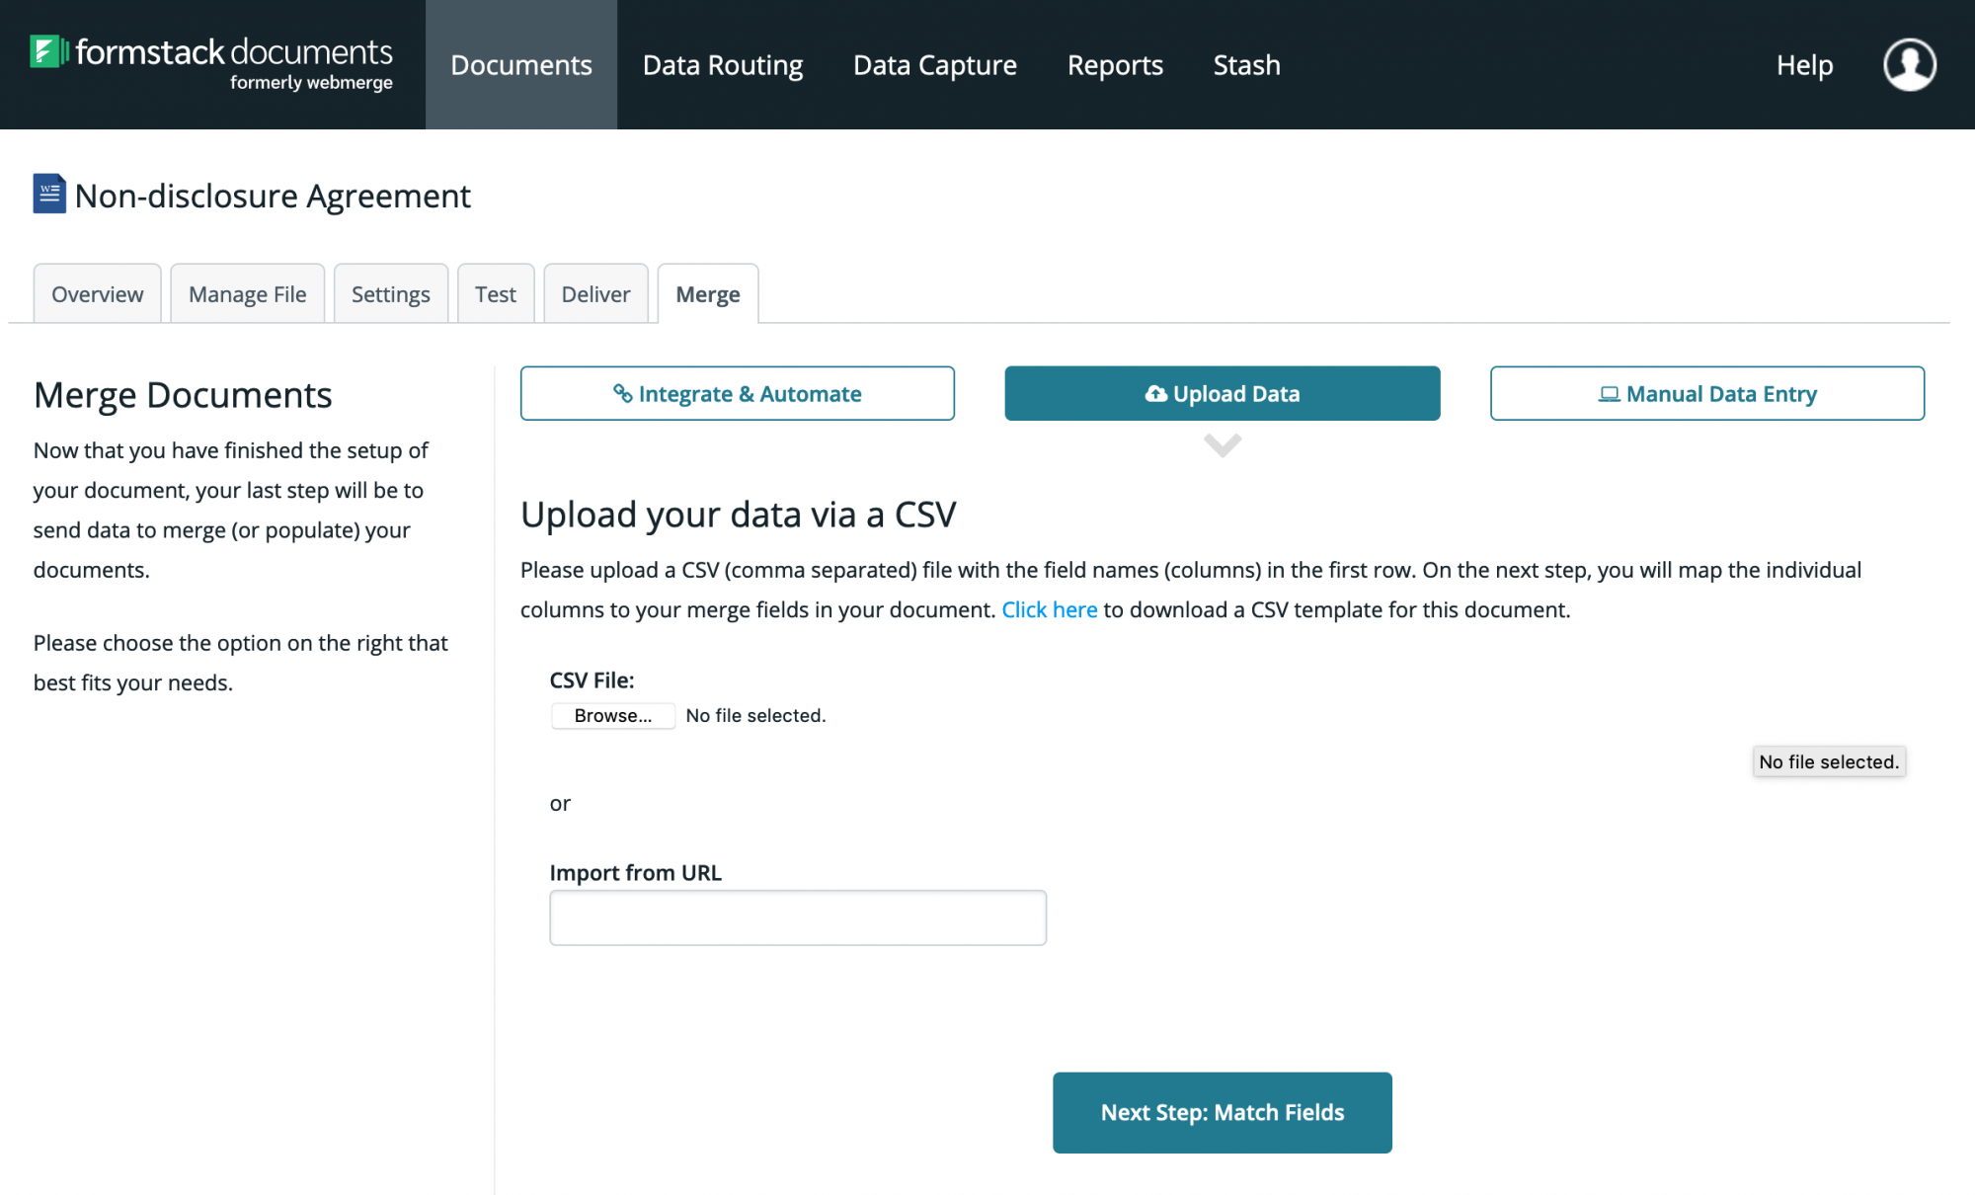The image size is (1975, 1195).
Task: Select the link icon on Integrate & Automate
Action: coord(622,393)
